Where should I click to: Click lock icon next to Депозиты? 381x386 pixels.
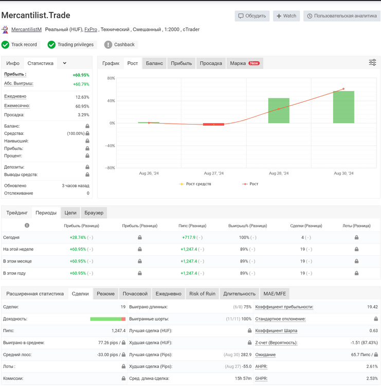click(x=87, y=167)
